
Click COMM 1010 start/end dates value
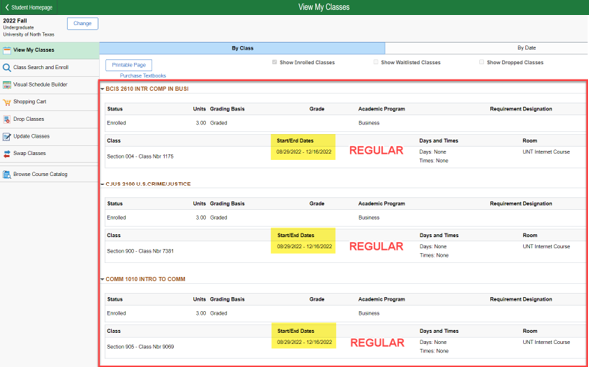[304, 342]
